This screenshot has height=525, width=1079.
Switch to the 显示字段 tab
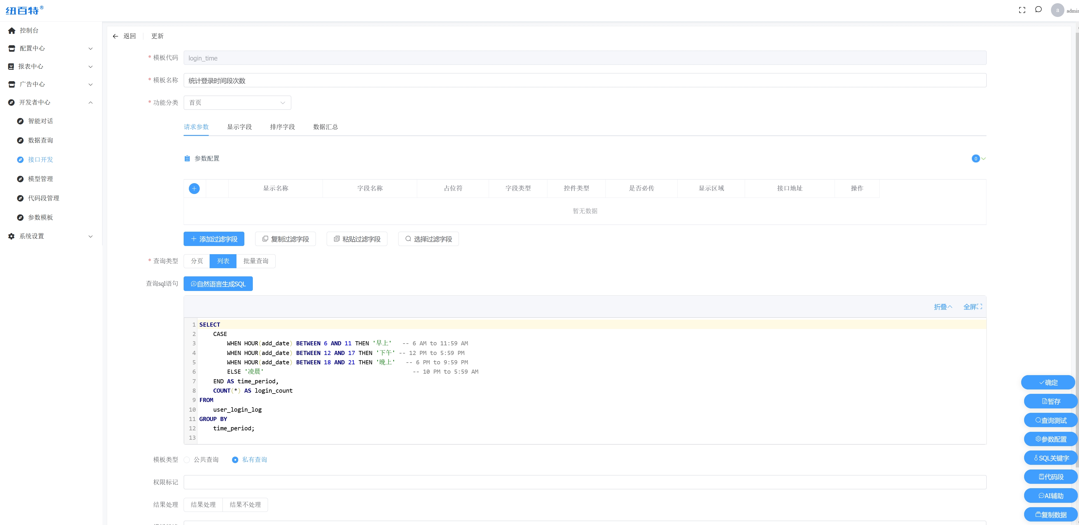point(239,127)
